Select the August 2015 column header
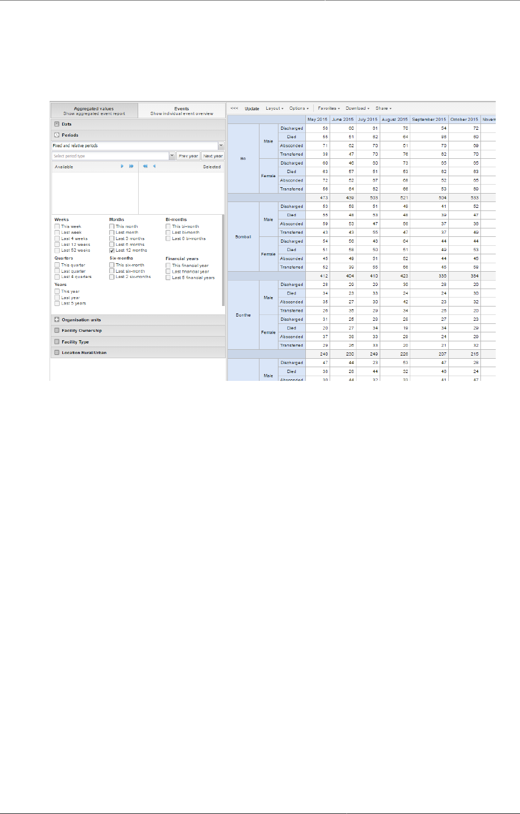The image size is (520, 814). pos(395,119)
